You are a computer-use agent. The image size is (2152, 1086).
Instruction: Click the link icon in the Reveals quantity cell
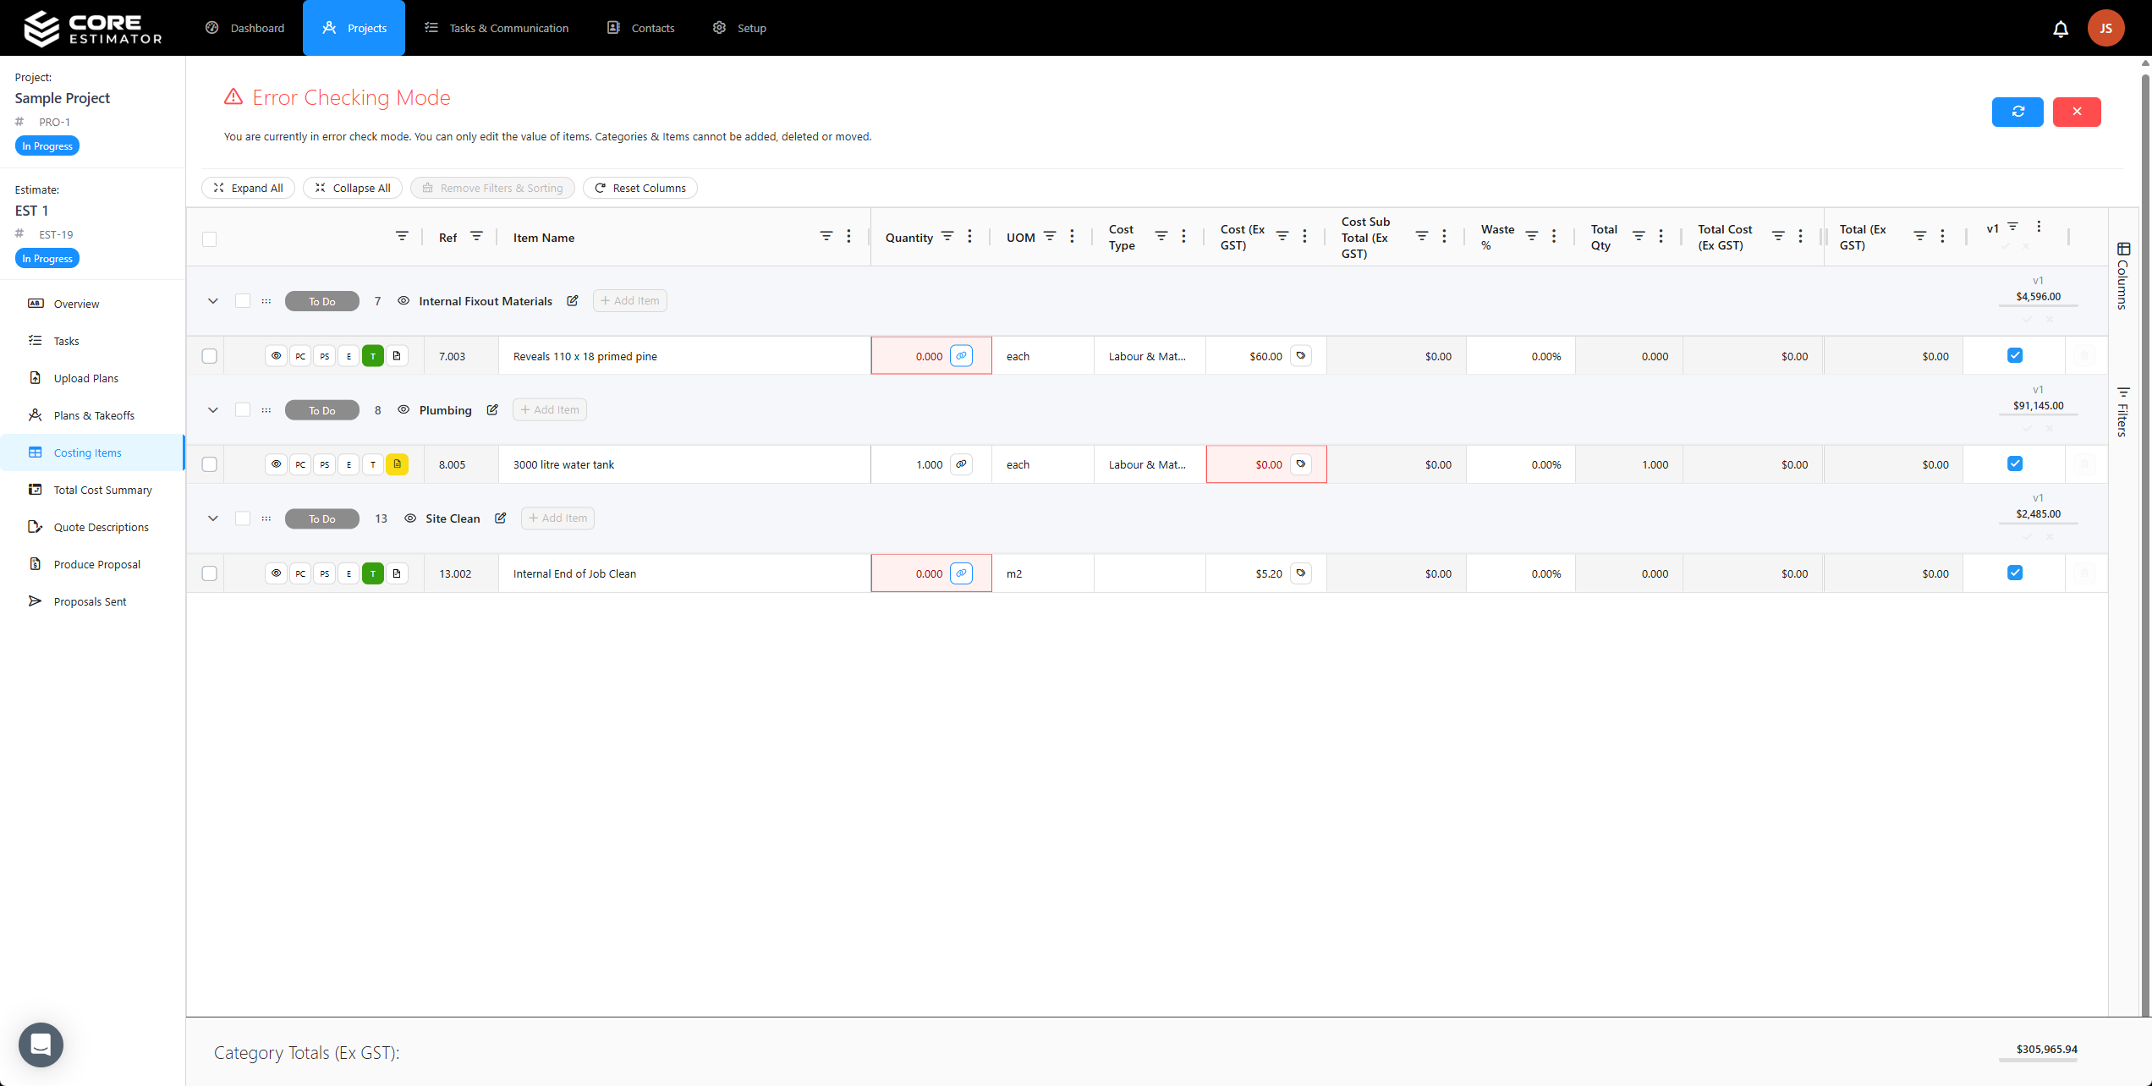(x=960, y=355)
